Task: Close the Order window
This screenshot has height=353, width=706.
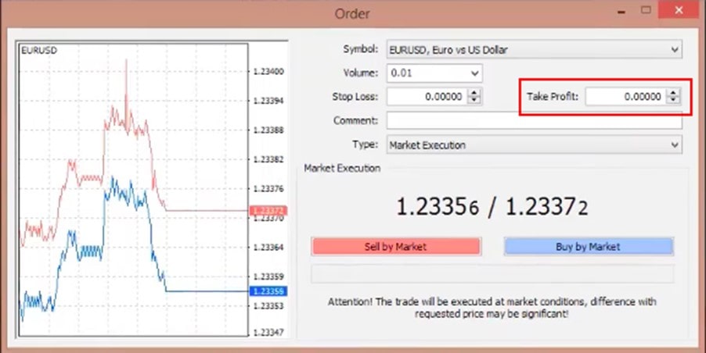Action: click(x=679, y=10)
